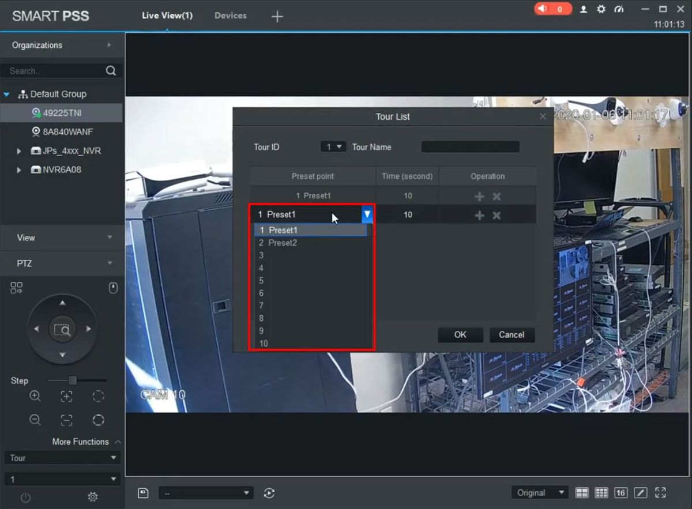The height and width of the screenshot is (509, 692).
Task: Switch to 16-split layout
Action: tap(620, 493)
